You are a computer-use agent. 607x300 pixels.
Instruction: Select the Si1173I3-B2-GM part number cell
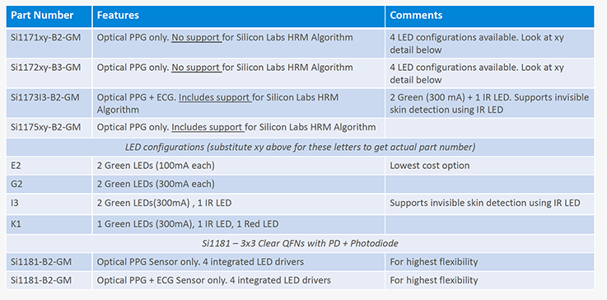click(49, 103)
